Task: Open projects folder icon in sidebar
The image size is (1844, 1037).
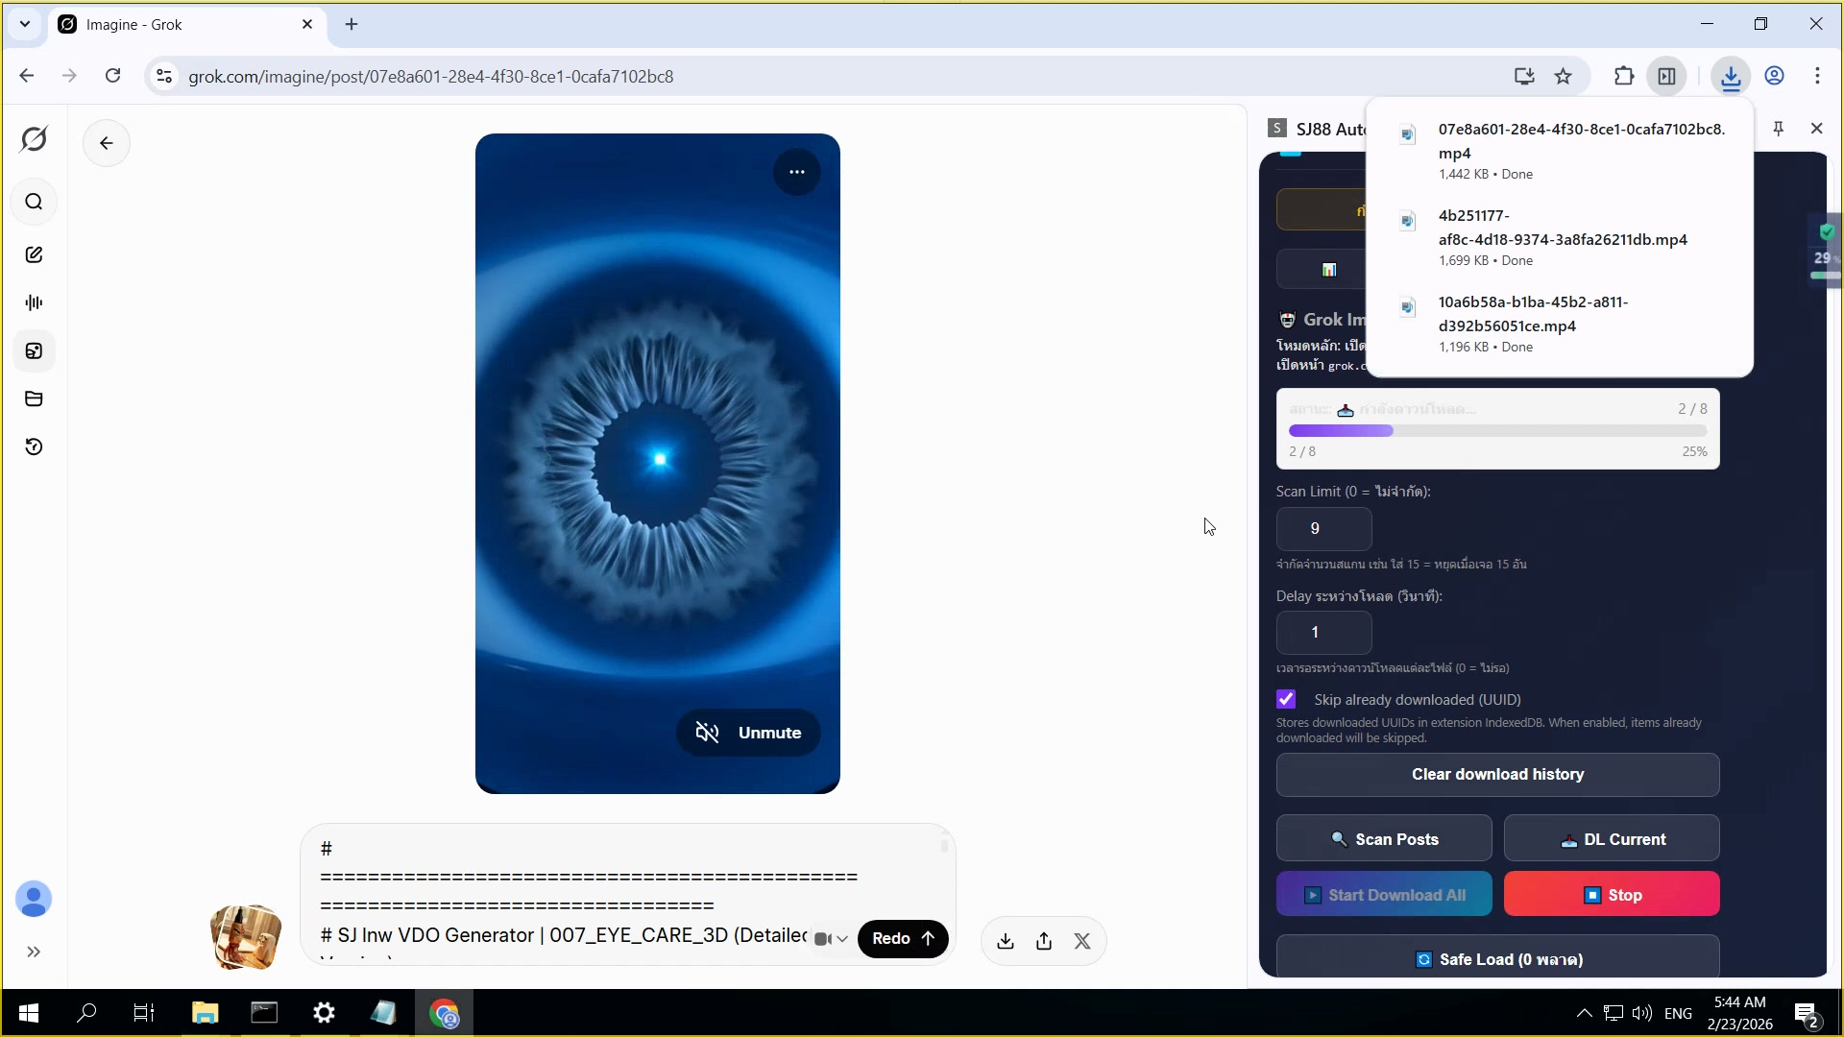Action: (x=34, y=398)
